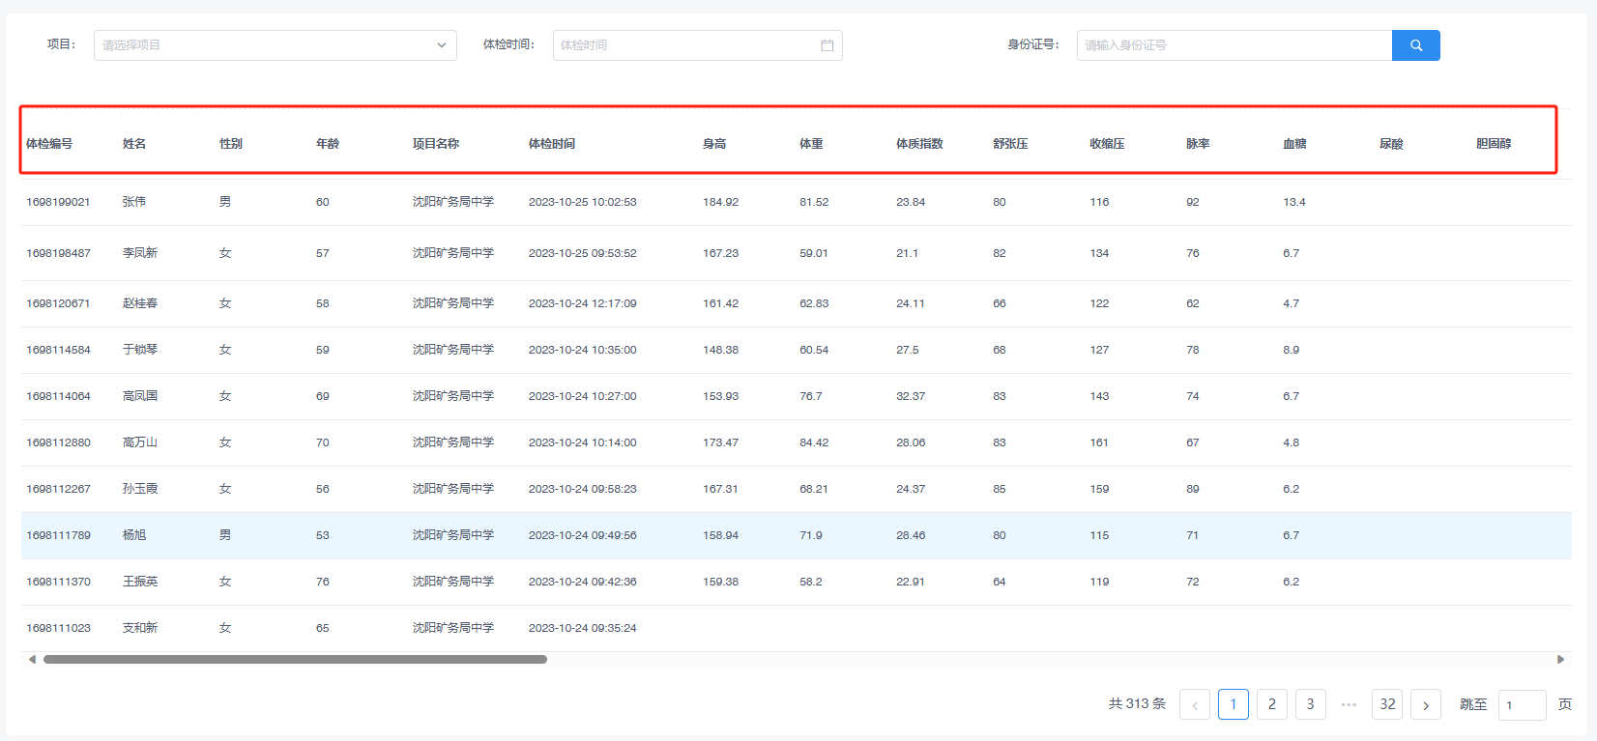Open the calendar icon in 体检时间 field

point(827,45)
